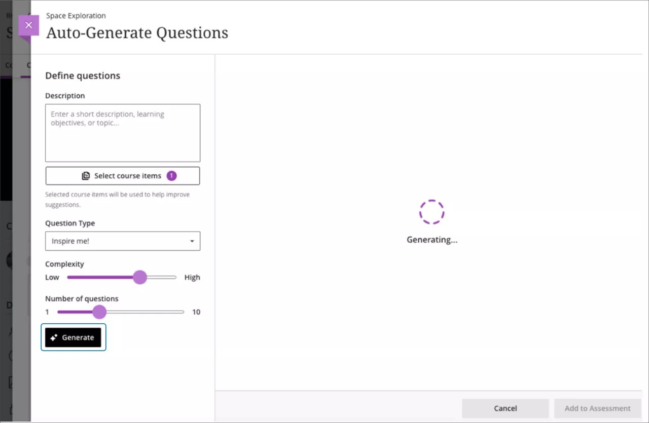649x423 pixels.
Task: Click the Complexity slider handle
Action: (140, 277)
